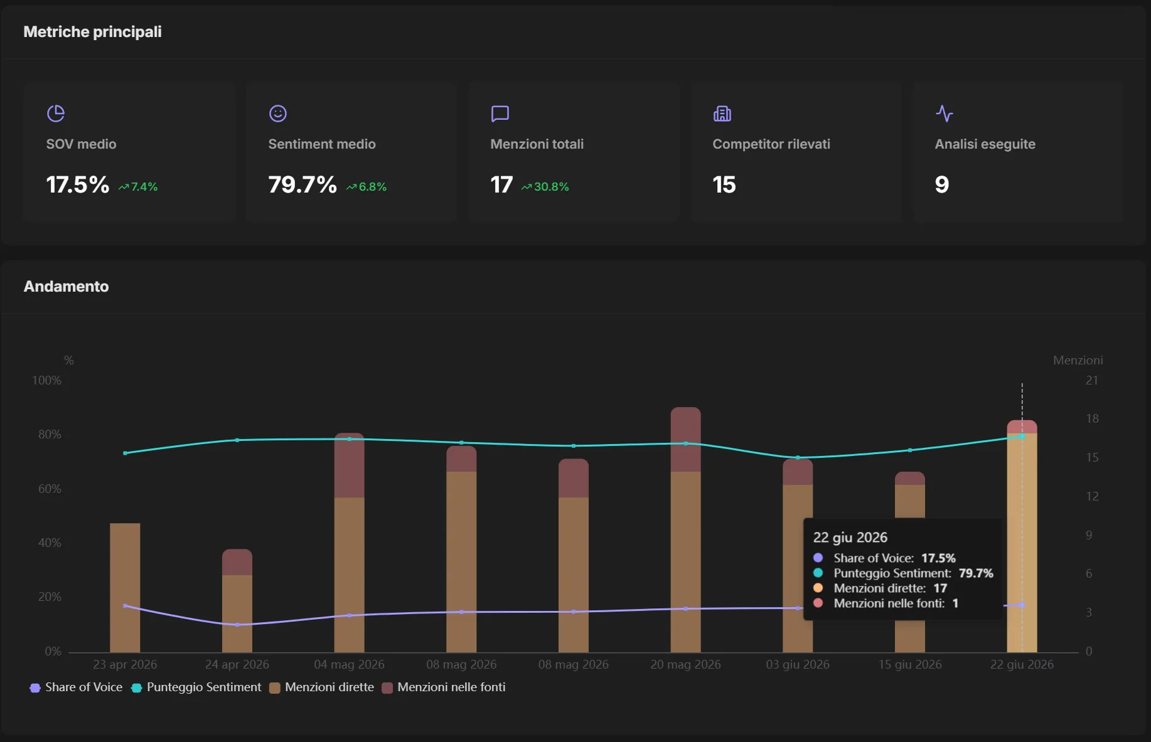This screenshot has height=742, width=1151.
Task: Toggle the Share of Voice legend entry
Action: [x=77, y=687]
